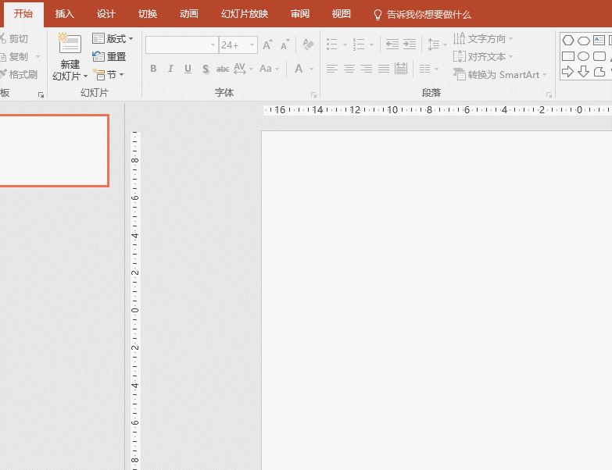
Task: Toggle Italic formatting
Action: coord(170,69)
